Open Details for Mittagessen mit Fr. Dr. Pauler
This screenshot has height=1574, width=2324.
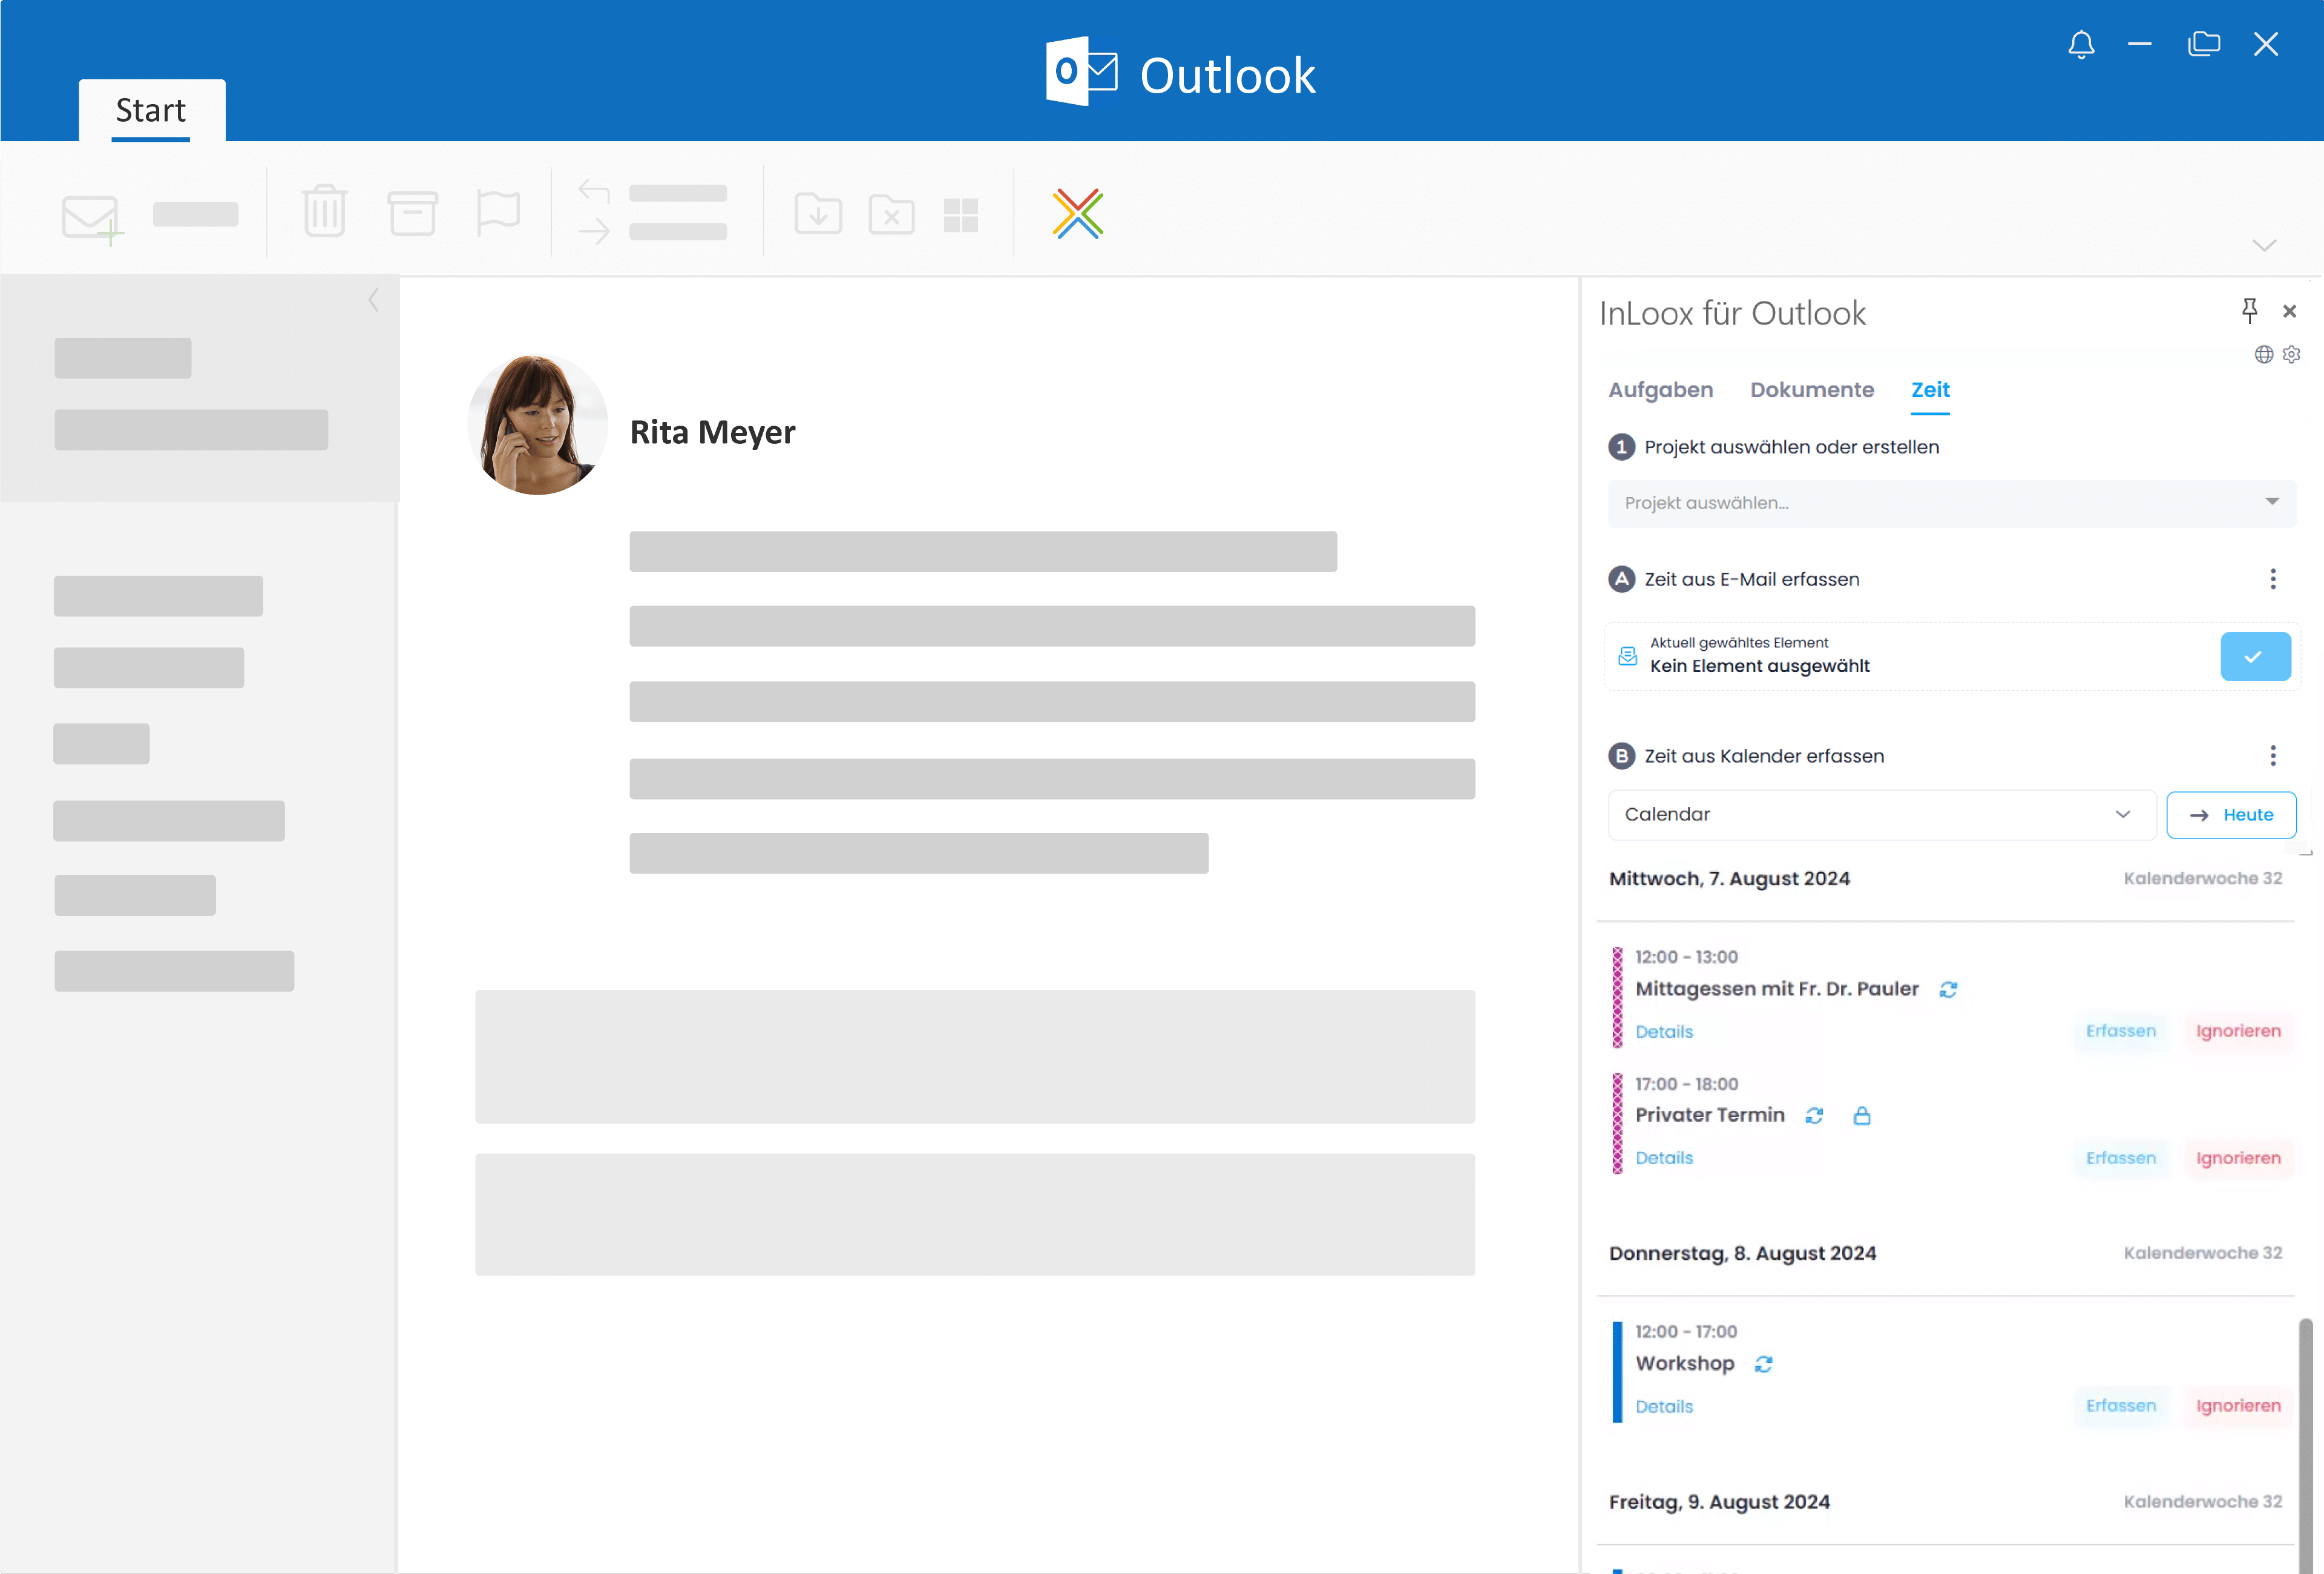pos(1664,1032)
